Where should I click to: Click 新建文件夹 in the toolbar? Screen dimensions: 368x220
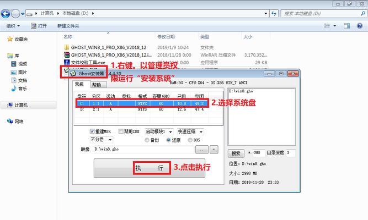pyautogui.click(x=68, y=26)
